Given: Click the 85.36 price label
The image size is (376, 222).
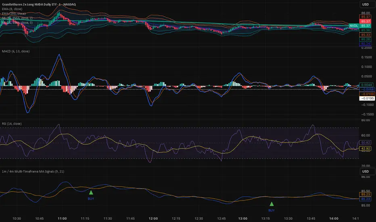Looking at the screenshot, I should click(x=366, y=30).
